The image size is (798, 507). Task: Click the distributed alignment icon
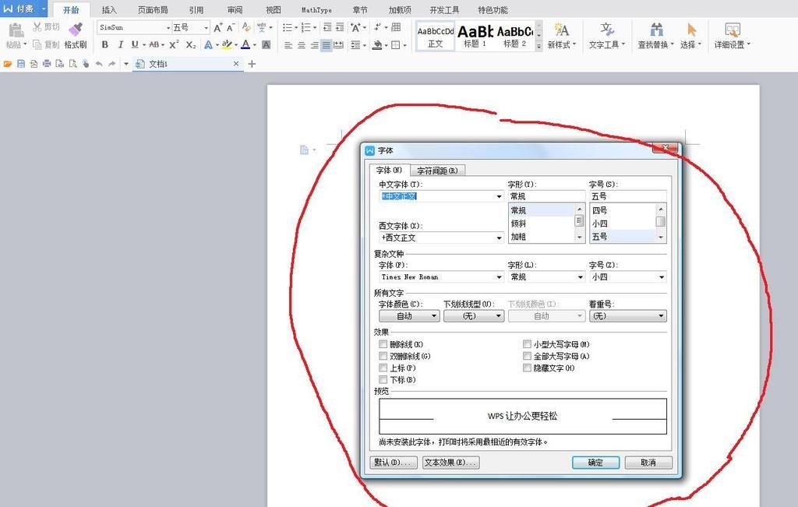click(x=338, y=45)
